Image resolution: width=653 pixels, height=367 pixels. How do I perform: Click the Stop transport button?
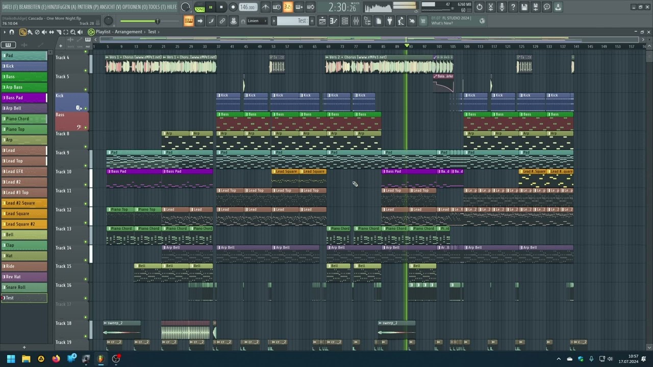click(221, 7)
